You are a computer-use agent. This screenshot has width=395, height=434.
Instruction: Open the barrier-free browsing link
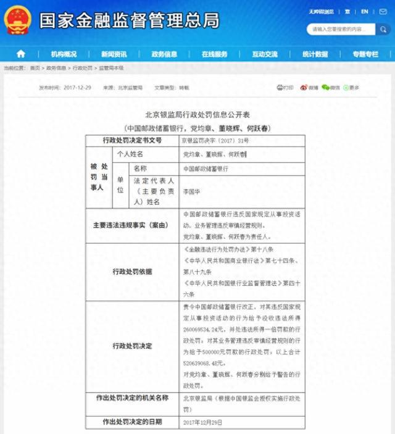pyautogui.click(x=322, y=12)
